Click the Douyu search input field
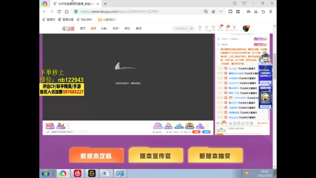Screen dimensions: 316x178 [x=181, y=28]
